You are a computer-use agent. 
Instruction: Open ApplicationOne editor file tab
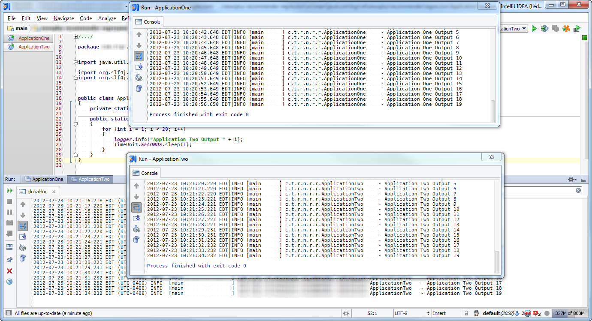pos(29,38)
